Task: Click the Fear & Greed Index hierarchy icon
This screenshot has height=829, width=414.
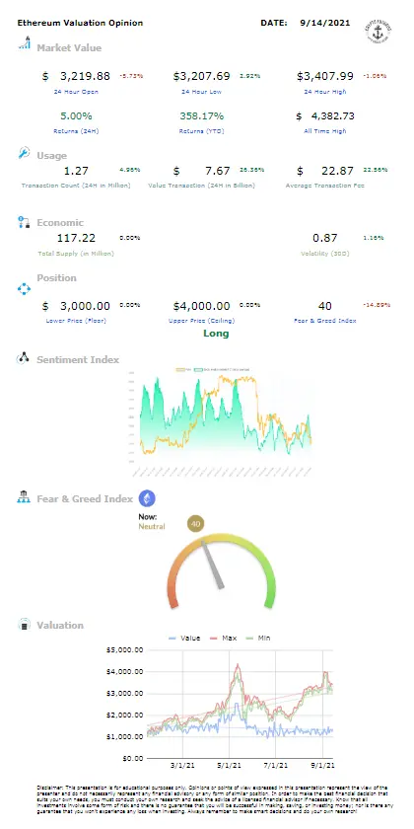Action: click(x=24, y=497)
